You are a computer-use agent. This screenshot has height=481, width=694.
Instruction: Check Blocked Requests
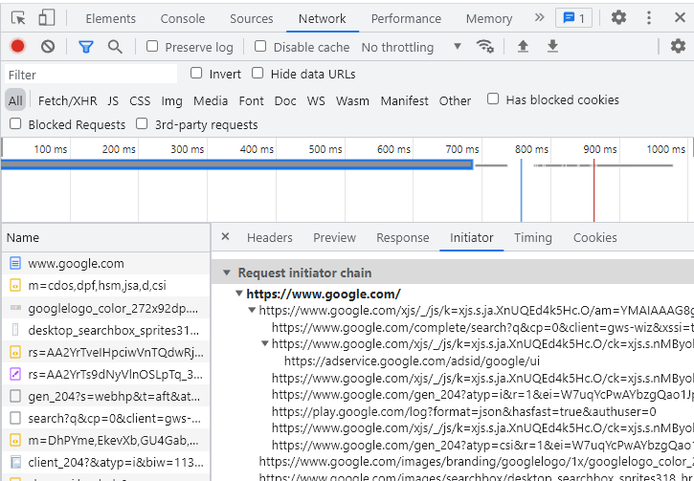(15, 123)
